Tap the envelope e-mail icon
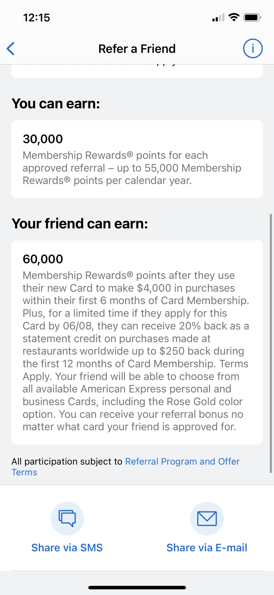 (207, 519)
